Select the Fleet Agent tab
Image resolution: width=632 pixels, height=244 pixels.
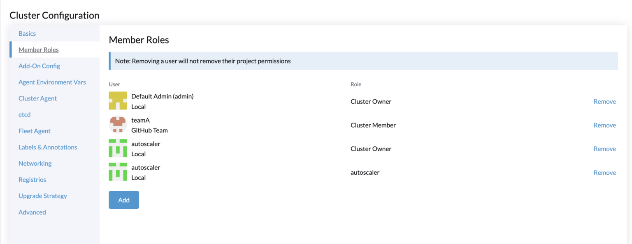coord(35,131)
